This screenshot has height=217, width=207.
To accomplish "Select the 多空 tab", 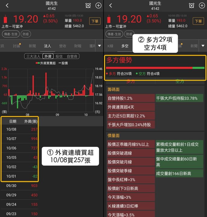I will (125, 46).
